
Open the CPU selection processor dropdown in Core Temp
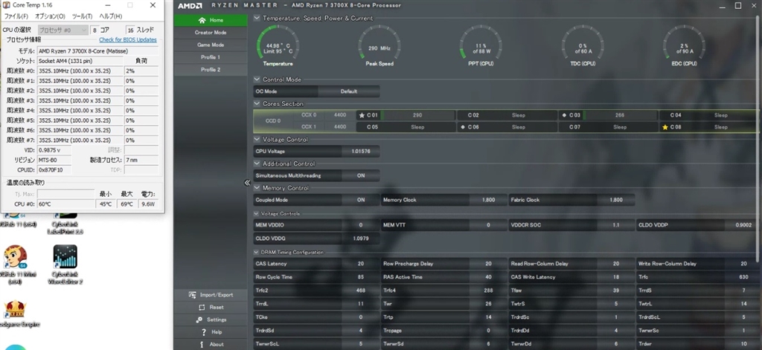pos(63,30)
